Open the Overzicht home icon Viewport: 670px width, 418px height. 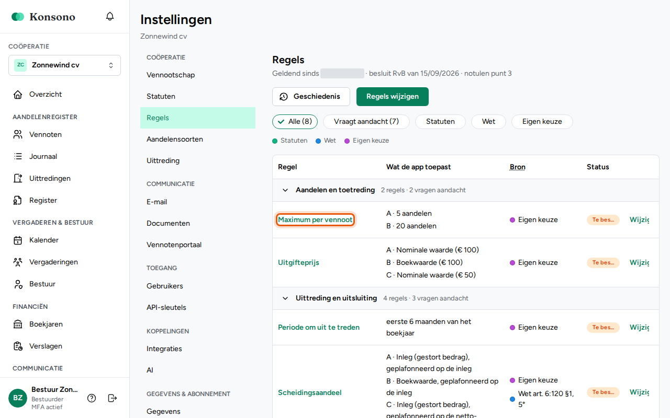(18, 95)
